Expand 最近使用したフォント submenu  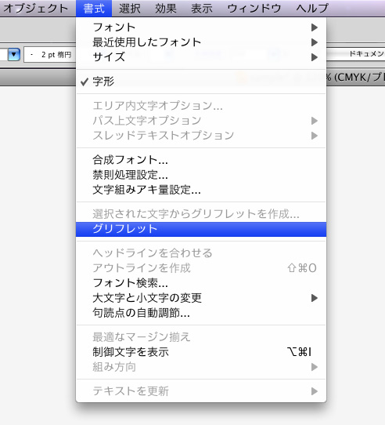(201, 42)
